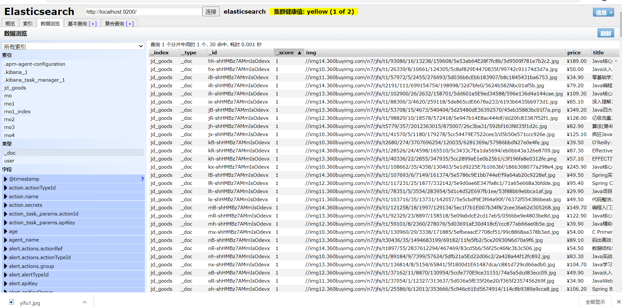This screenshot has height=307, width=622.
Task: Select the .apm-agent-configuration index
Action: (73, 64)
